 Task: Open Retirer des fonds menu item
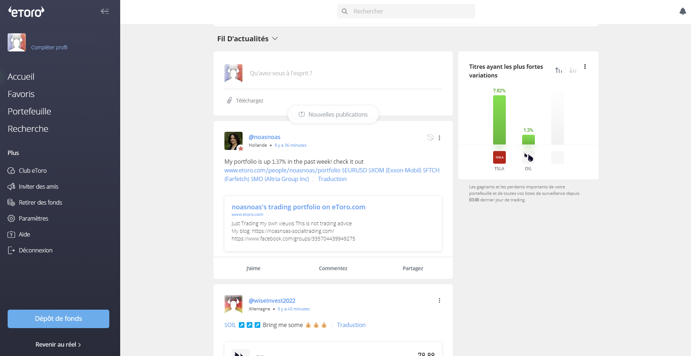pos(40,202)
